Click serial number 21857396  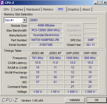46,45
